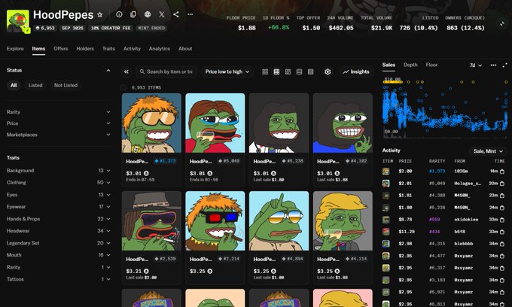Expand the Marketplaces filter section
This screenshot has width=512, height=307.
coord(59,135)
